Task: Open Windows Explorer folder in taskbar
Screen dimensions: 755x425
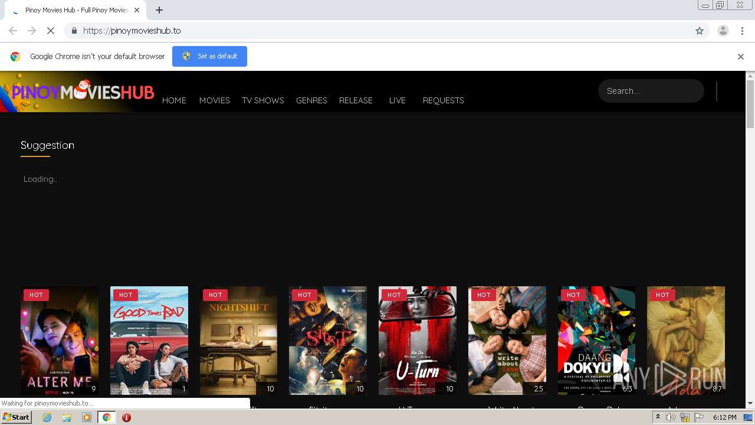Action: click(x=67, y=417)
